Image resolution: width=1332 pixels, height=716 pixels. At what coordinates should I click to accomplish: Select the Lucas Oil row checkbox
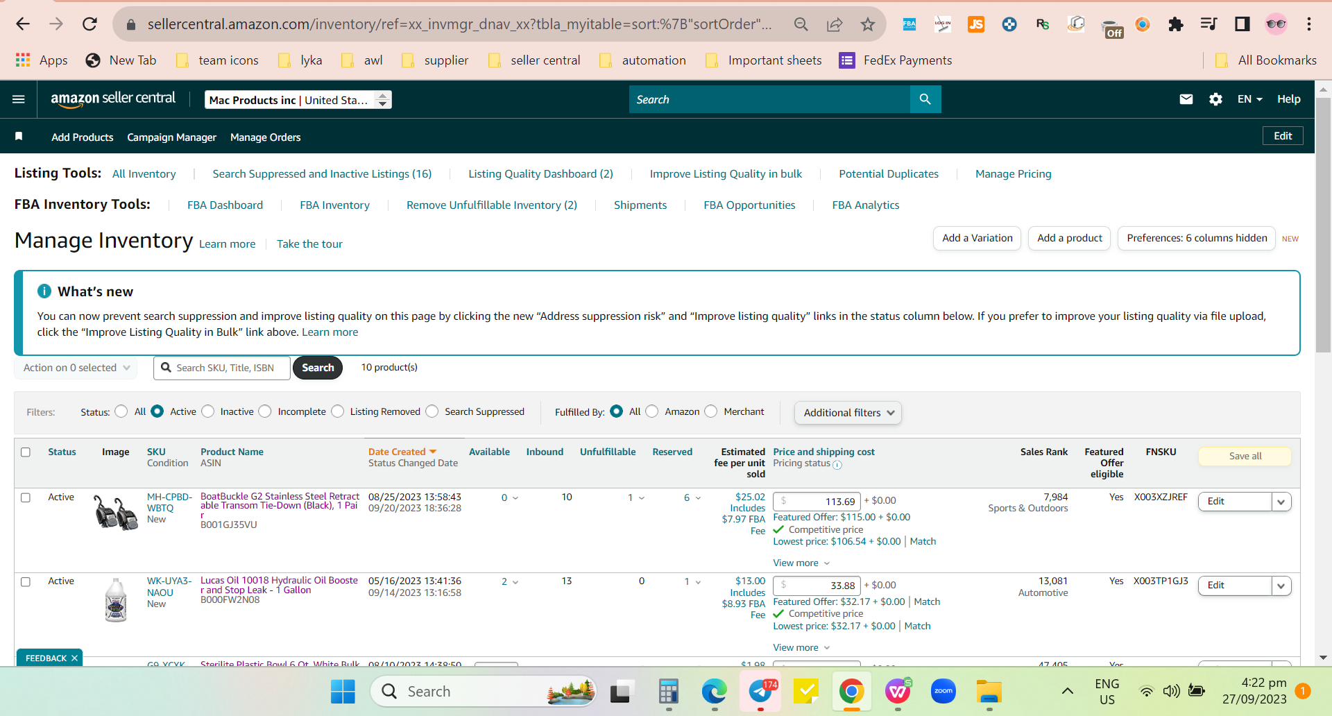pyautogui.click(x=26, y=582)
